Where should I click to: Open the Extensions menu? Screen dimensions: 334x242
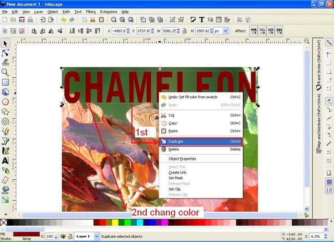pyautogui.click(x=109, y=11)
